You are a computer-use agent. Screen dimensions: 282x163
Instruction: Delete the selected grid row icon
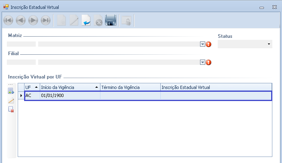(x=11, y=109)
